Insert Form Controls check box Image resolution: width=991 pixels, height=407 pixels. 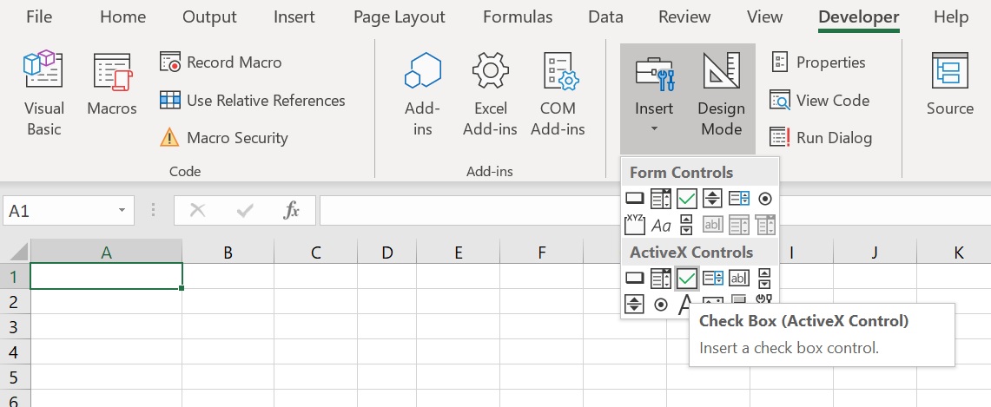[x=687, y=199]
